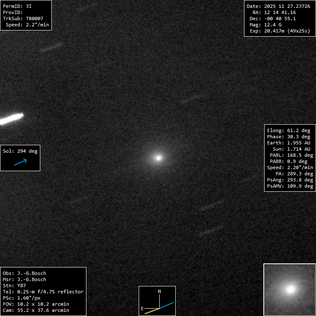Click the bright star trail at left edge
This screenshot has width=316, height=316.
click(11, 119)
